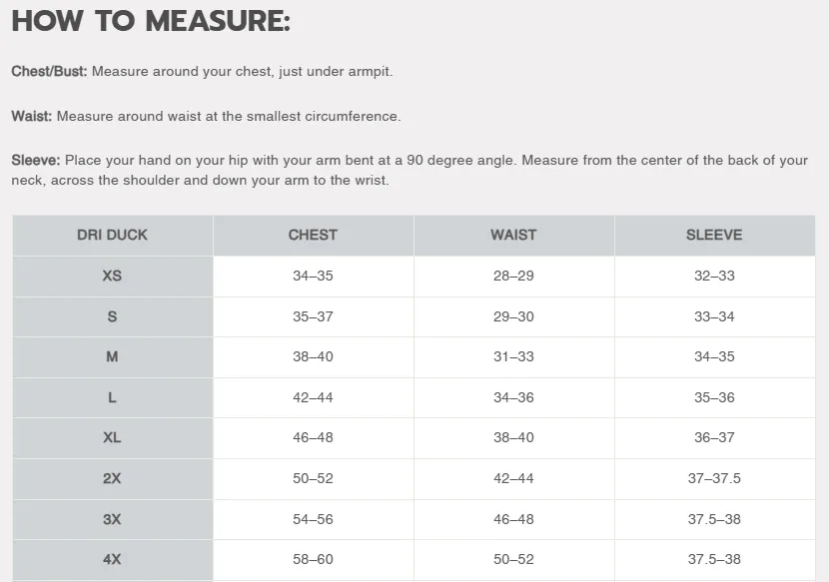Select the M size row label
The width and height of the screenshot is (829, 582).
click(x=112, y=356)
